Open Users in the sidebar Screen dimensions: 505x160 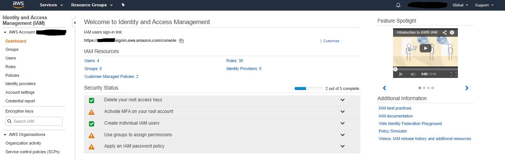[11, 58]
